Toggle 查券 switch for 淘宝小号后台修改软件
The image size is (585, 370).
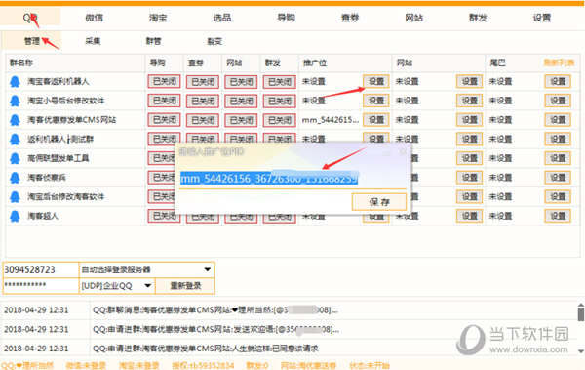[203, 101]
